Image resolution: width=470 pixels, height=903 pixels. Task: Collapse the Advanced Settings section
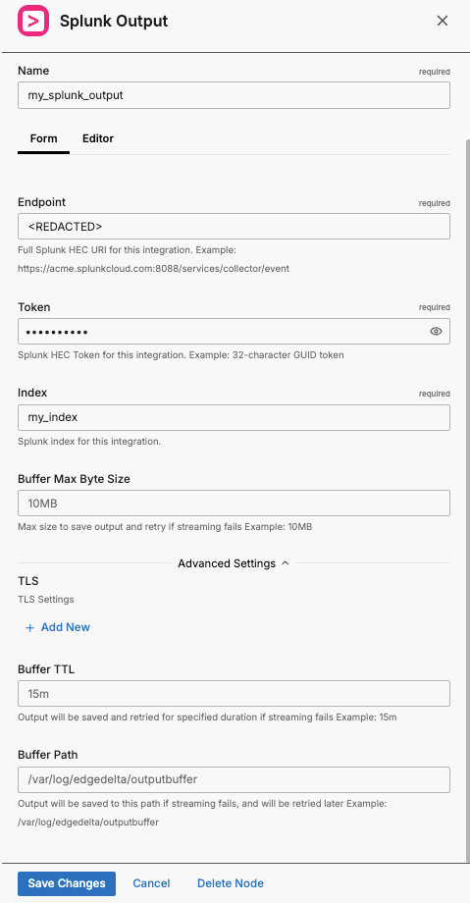(234, 563)
